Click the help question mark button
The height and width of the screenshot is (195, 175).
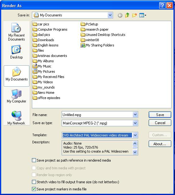tap(162, 6)
